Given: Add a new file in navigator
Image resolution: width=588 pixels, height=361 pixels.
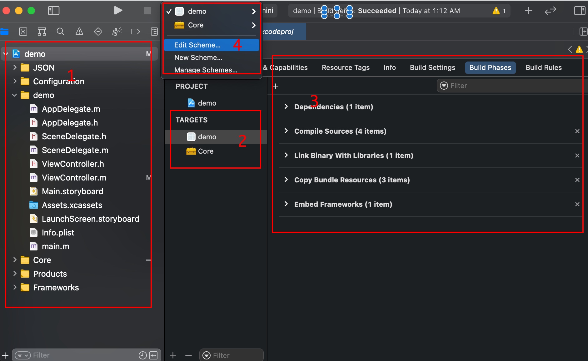Looking at the screenshot, I should pos(5,355).
